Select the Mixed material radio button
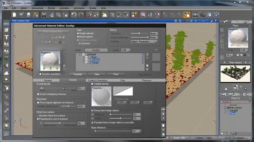This screenshot has height=142, width=254. click(x=78, y=37)
